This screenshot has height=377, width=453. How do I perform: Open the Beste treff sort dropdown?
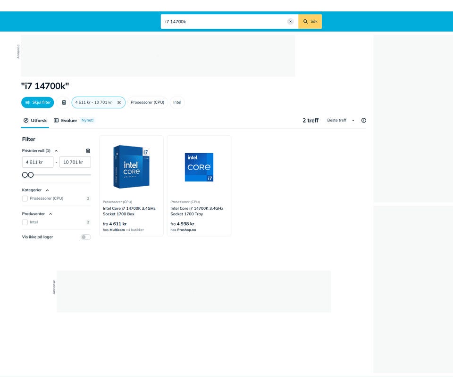click(341, 120)
